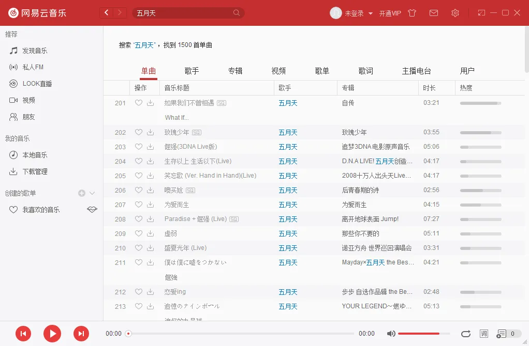The image size is (529, 346).
Task: Expand the 未登录 account dropdown arrow
Action: point(371,13)
